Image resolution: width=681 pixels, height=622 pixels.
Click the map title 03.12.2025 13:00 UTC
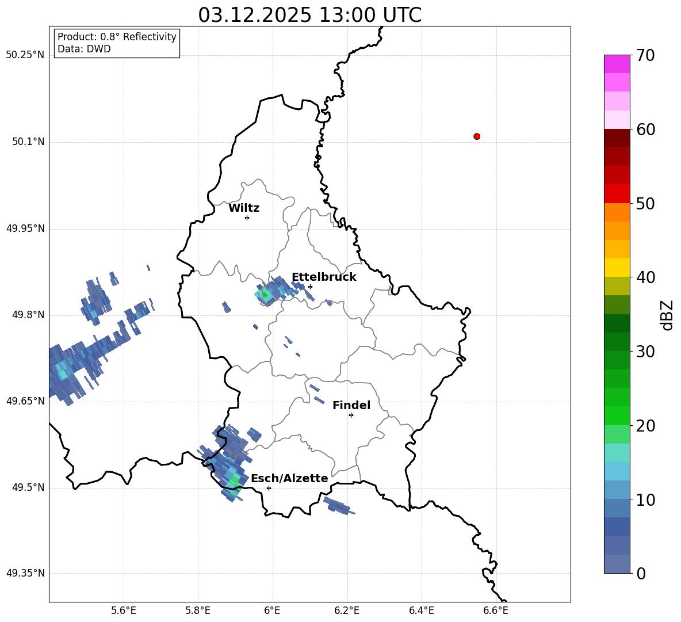coord(310,15)
